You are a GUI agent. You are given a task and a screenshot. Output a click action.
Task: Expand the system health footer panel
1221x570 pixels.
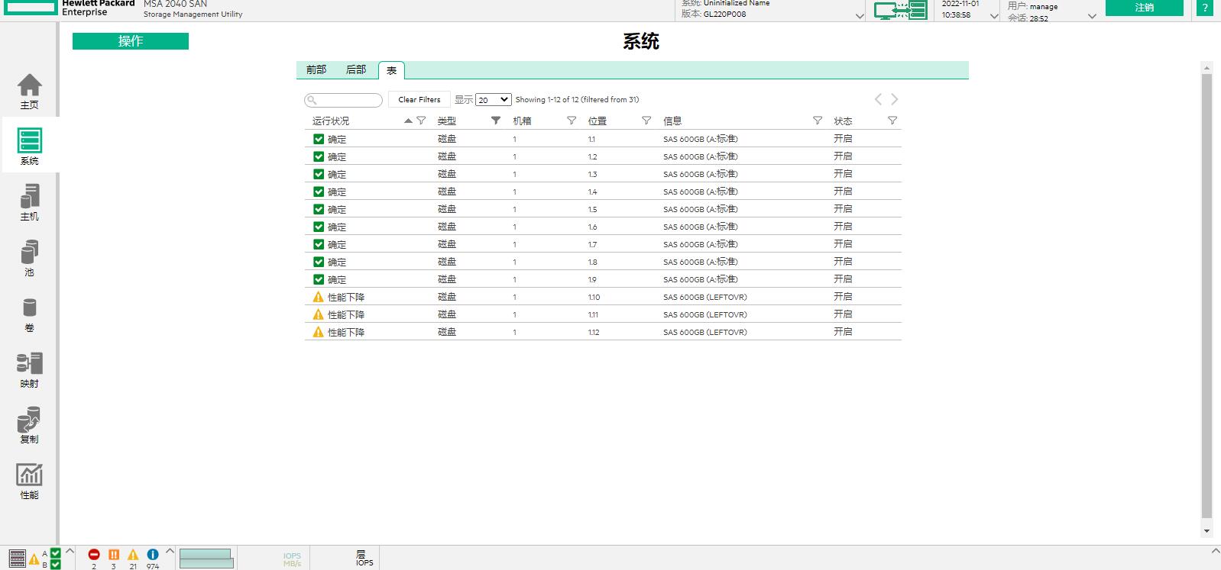[x=70, y=550]
